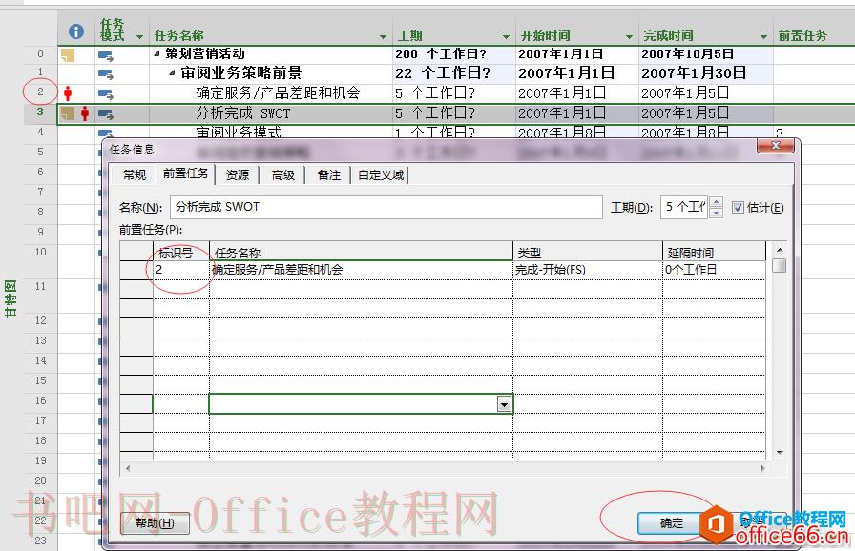
Task: Click task name 策划营销活动
Action: pos(205,54)
